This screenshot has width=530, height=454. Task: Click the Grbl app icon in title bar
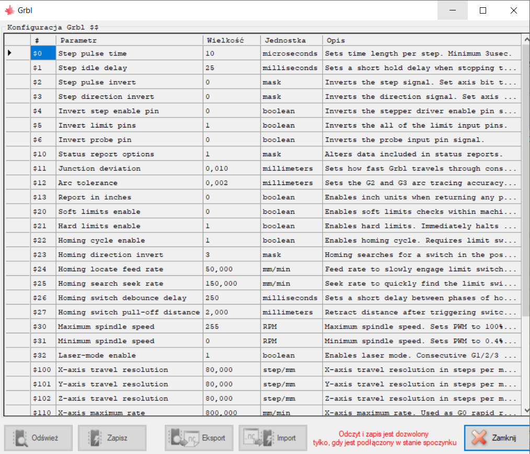[x=9, y=10]
